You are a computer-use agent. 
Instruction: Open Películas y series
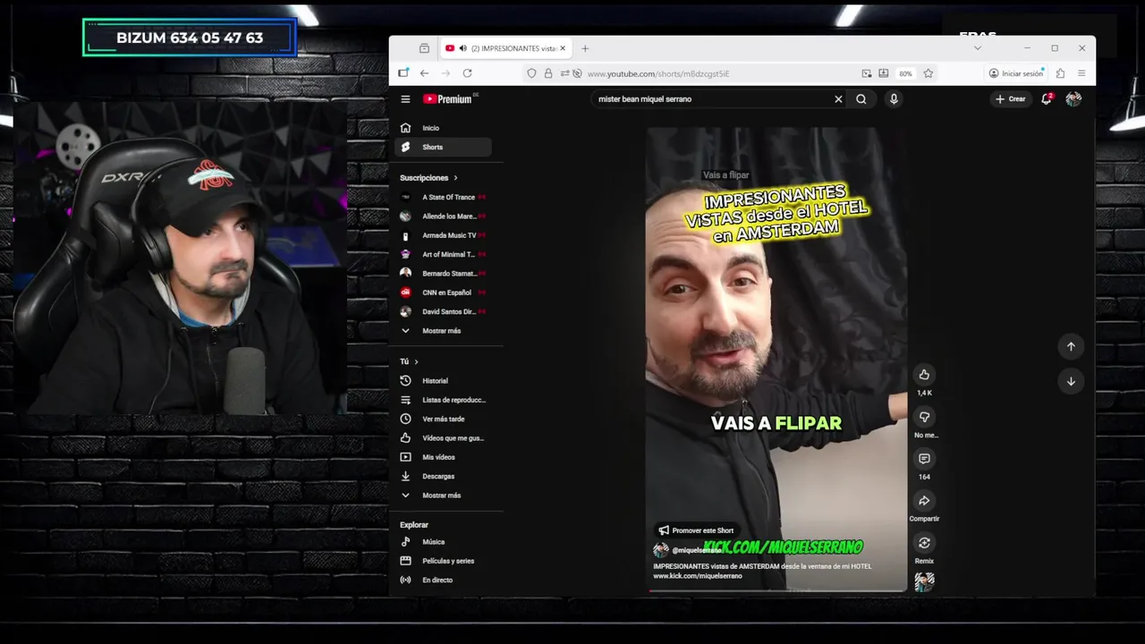(443, 561)
